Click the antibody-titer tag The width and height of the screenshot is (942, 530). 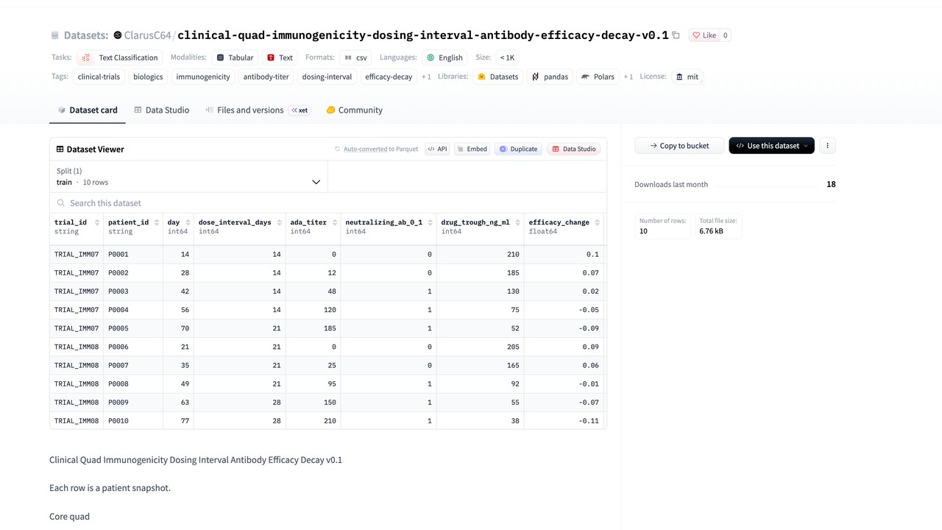[266, 77]
